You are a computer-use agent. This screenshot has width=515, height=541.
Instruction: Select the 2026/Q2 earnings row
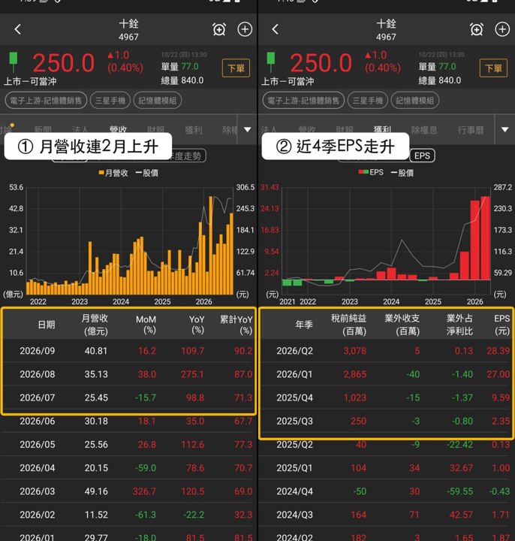(387, 351)
